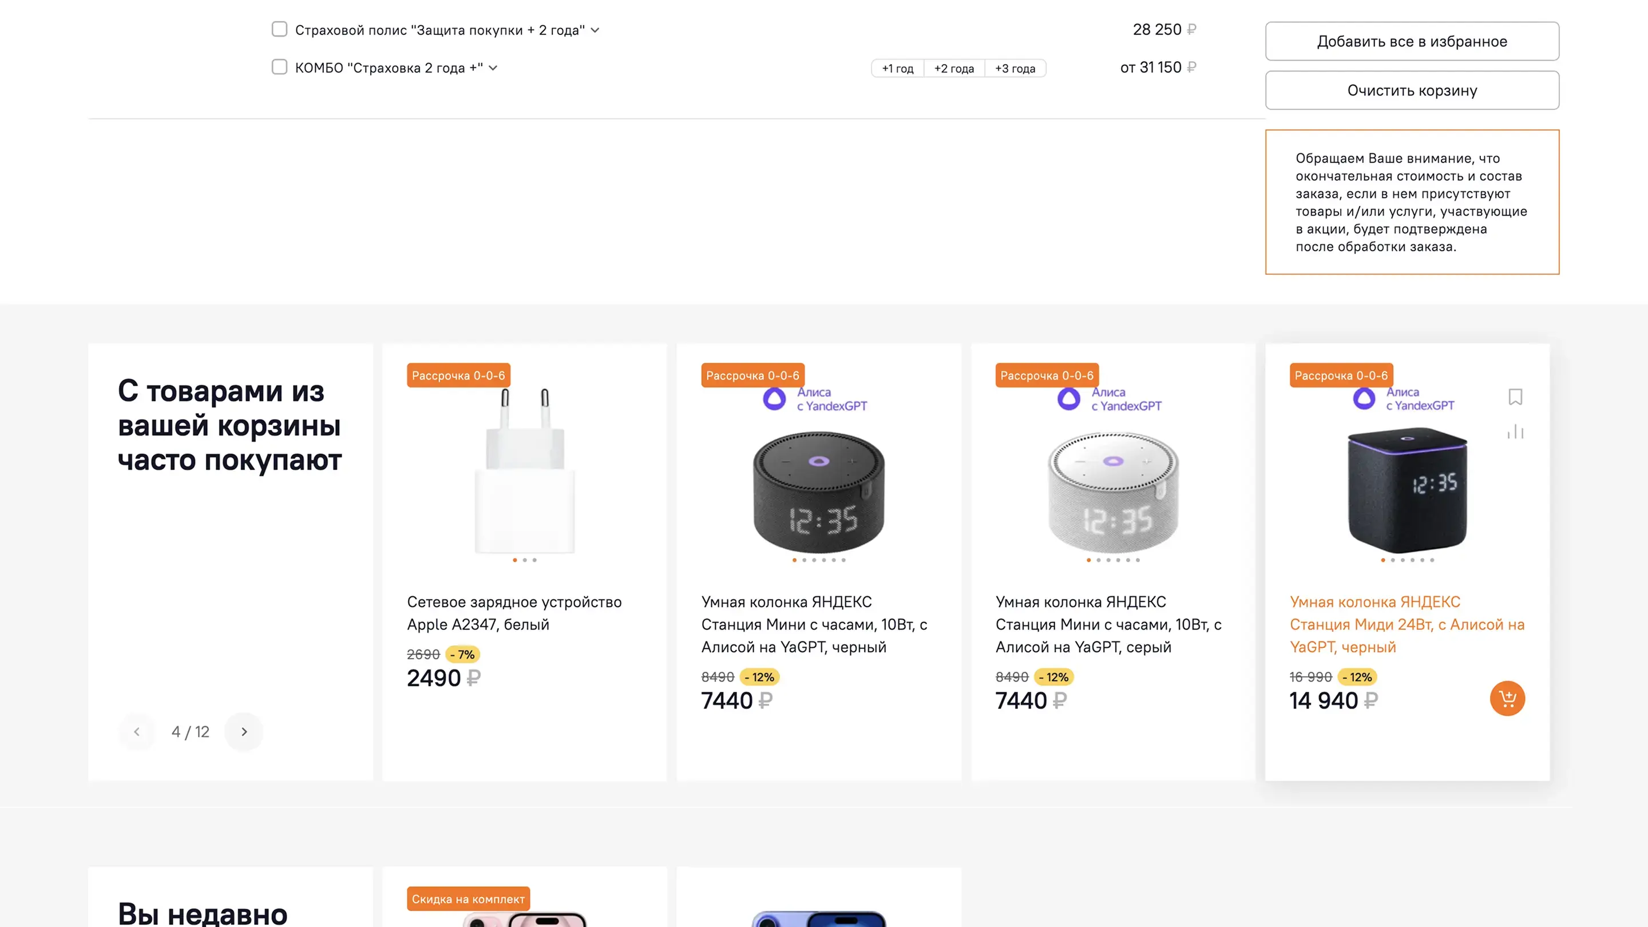The image size is (1648, 927).
Task: Go to previous recommended products page
Action: 137,731
